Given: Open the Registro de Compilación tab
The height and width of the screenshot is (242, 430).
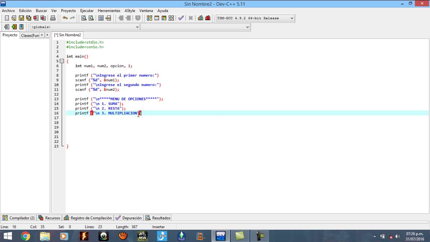Looking at the screenshot, I should point(88,218).
